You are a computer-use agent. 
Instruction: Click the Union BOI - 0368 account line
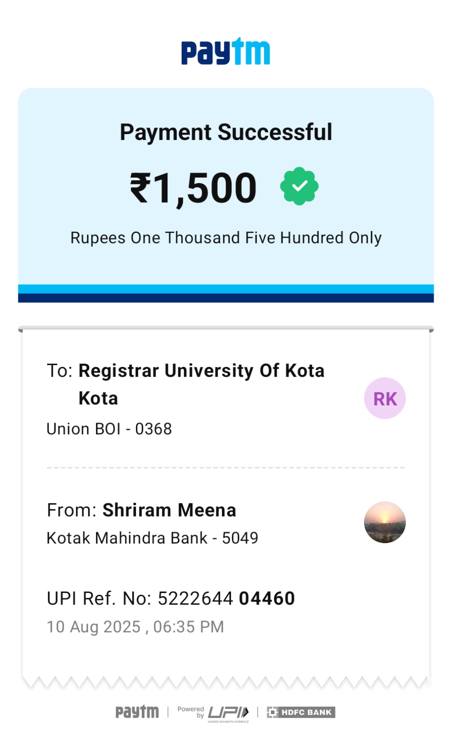point(109,429)
